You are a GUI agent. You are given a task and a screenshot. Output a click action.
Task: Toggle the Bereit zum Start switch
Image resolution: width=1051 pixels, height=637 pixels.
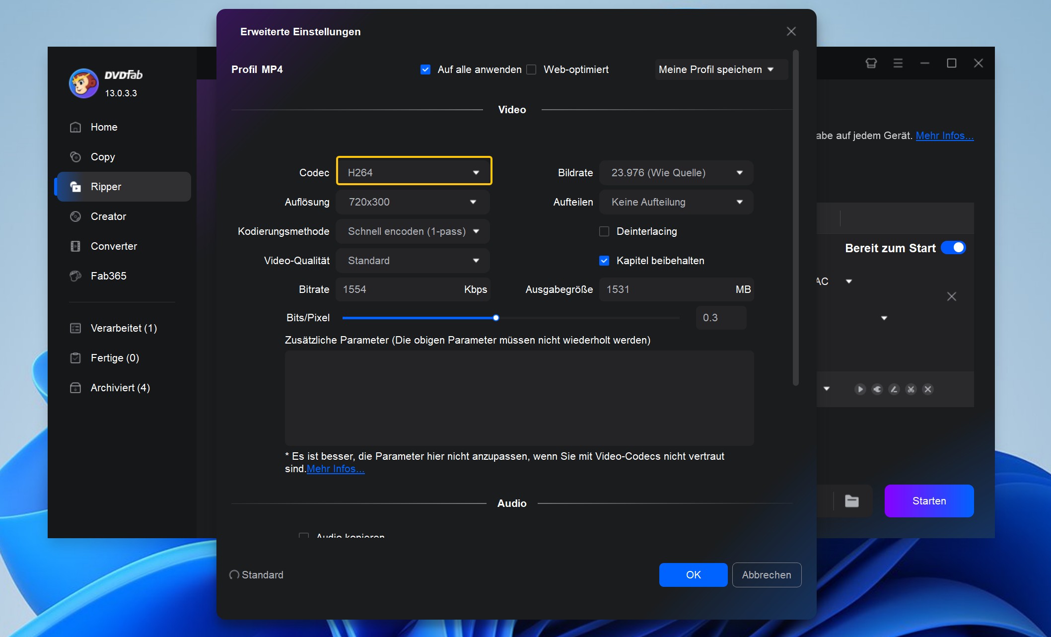[953, 248]
